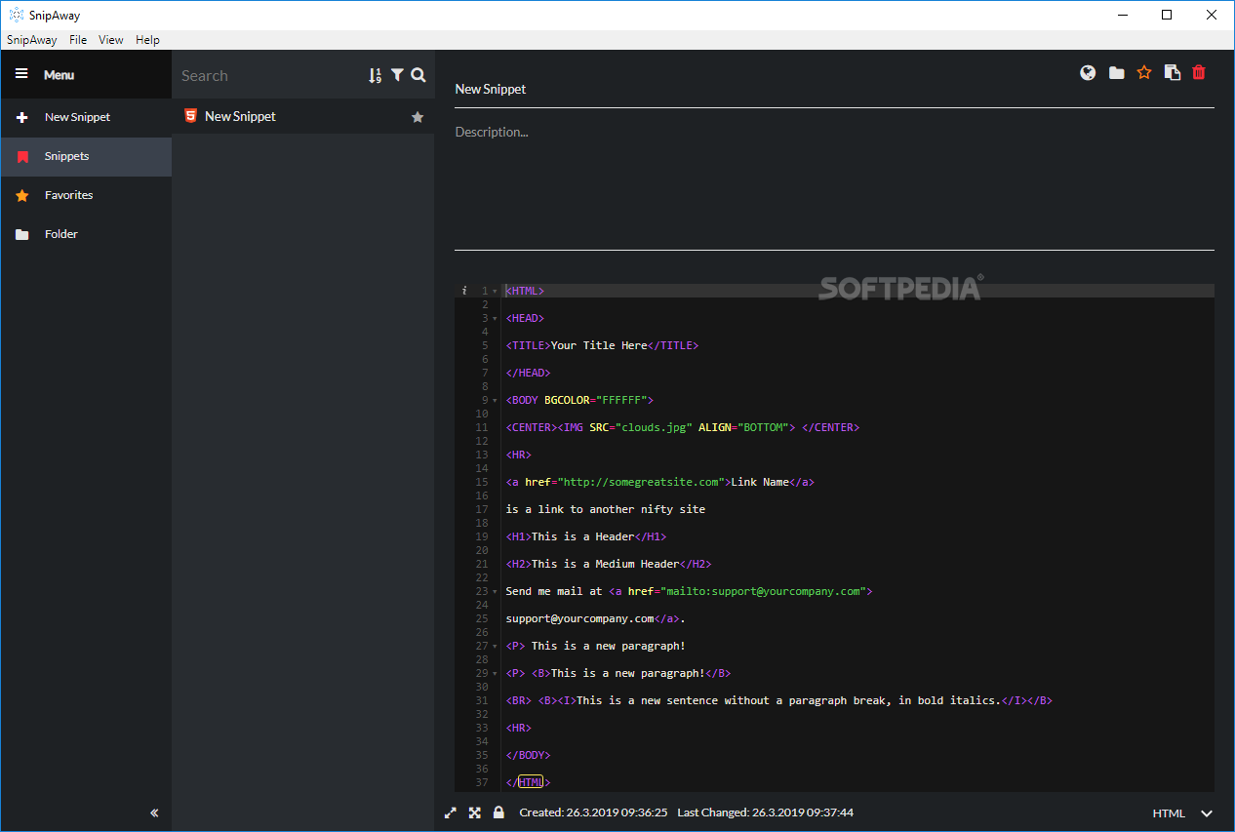Collapse sidebar with double chevron
The width and height of the screenshot is (1235, 832).
154,812
